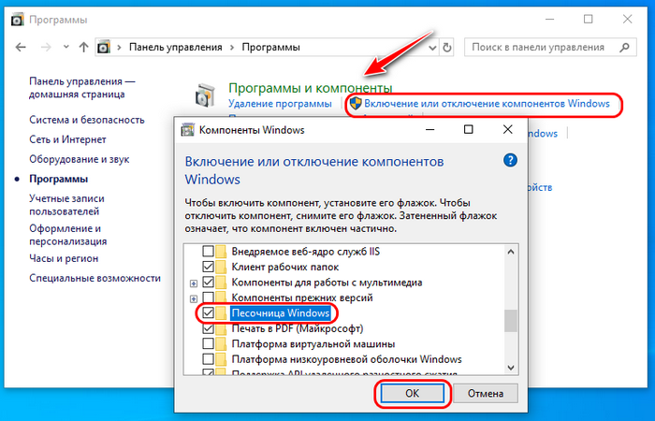Click folder icon of 'Компоненты прежних версий'

pos(221,298)
